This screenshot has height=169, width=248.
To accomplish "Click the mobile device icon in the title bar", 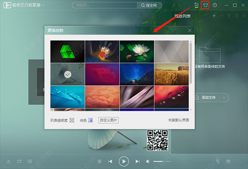I will coord(196,5).
